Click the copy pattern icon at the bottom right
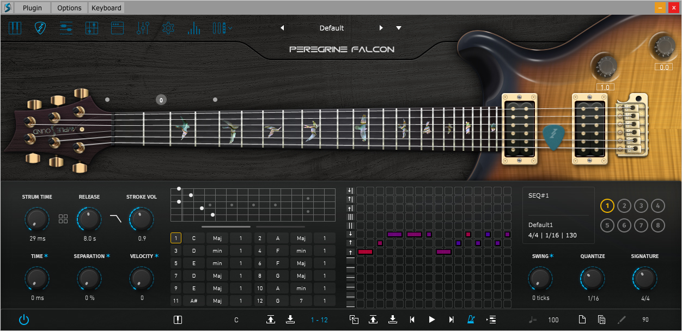The height and width of the screenshot is (331, 682). coord(601,320)
